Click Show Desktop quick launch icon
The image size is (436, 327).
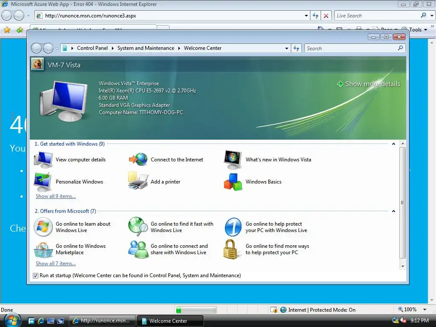click(51, 321)
